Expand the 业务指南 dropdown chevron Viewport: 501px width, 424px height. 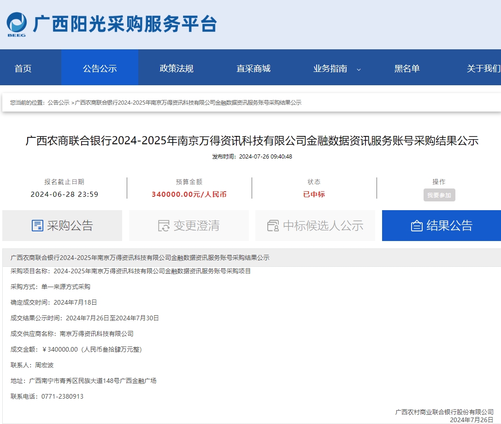[x=359, y=69]
